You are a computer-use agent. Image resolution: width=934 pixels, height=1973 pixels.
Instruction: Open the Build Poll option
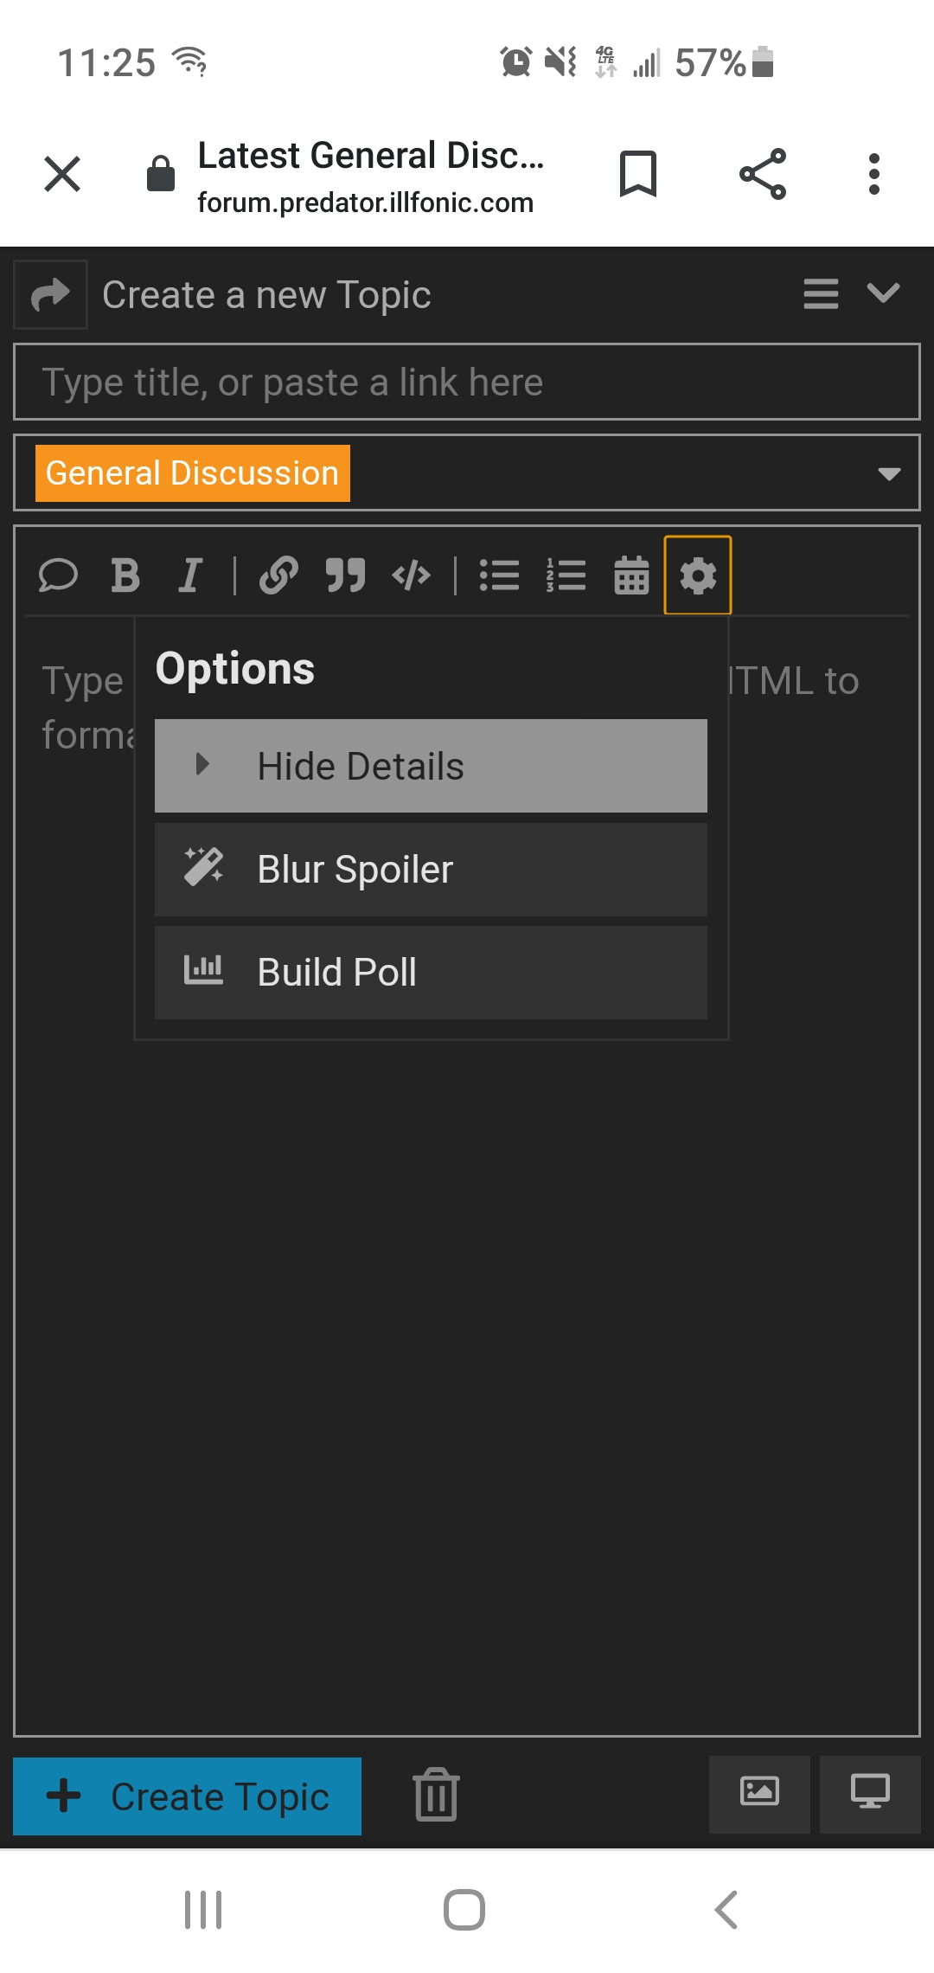tap(431, 973)
